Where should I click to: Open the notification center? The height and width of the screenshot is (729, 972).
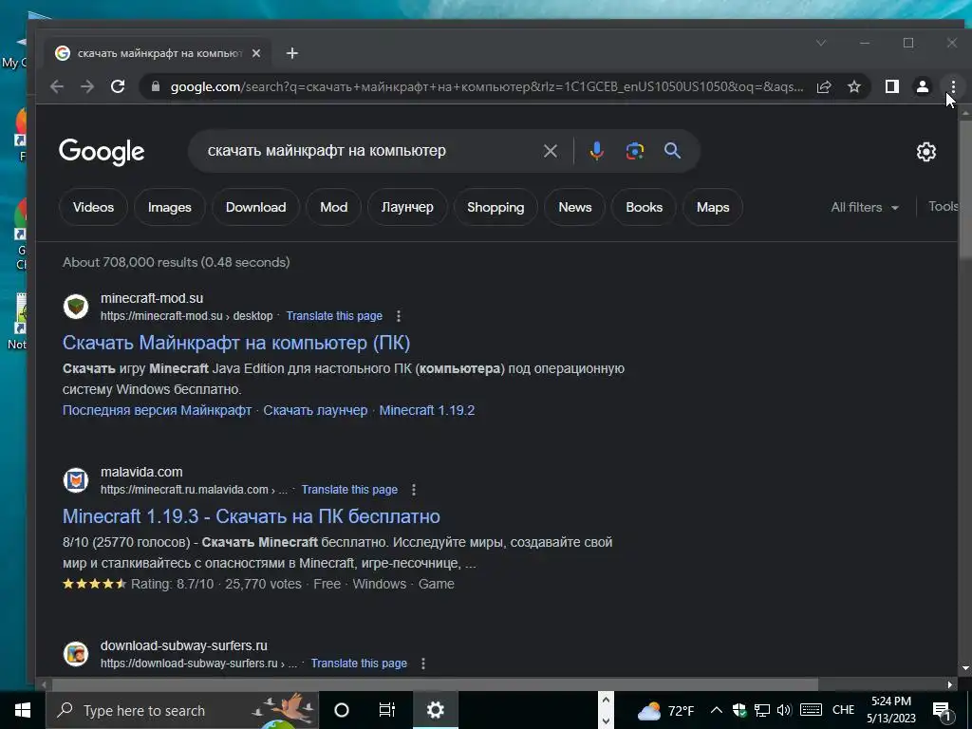tap(942, 711)
